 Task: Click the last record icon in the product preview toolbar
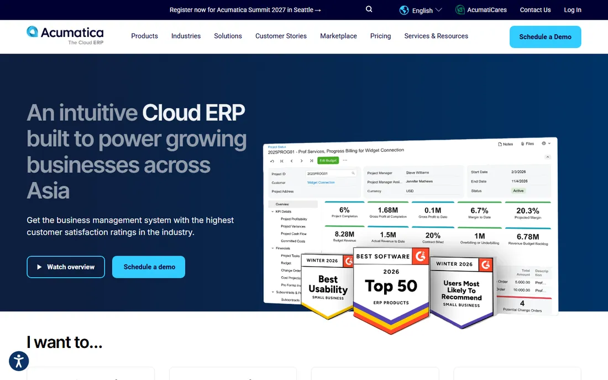[311, 160]
